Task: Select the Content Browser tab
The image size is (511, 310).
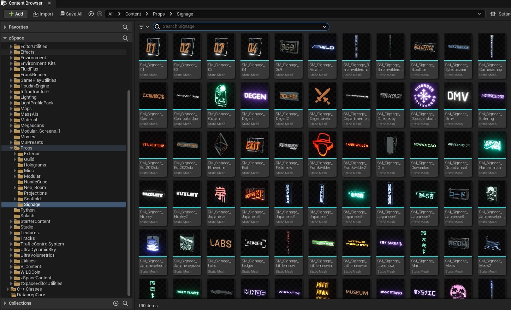Action: (25, 3)
